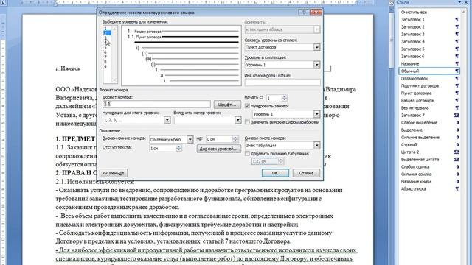The image size is (472, 265).
Task: Check 'Добавить позицию табуляции' option
Action: [x=248, y=154]
